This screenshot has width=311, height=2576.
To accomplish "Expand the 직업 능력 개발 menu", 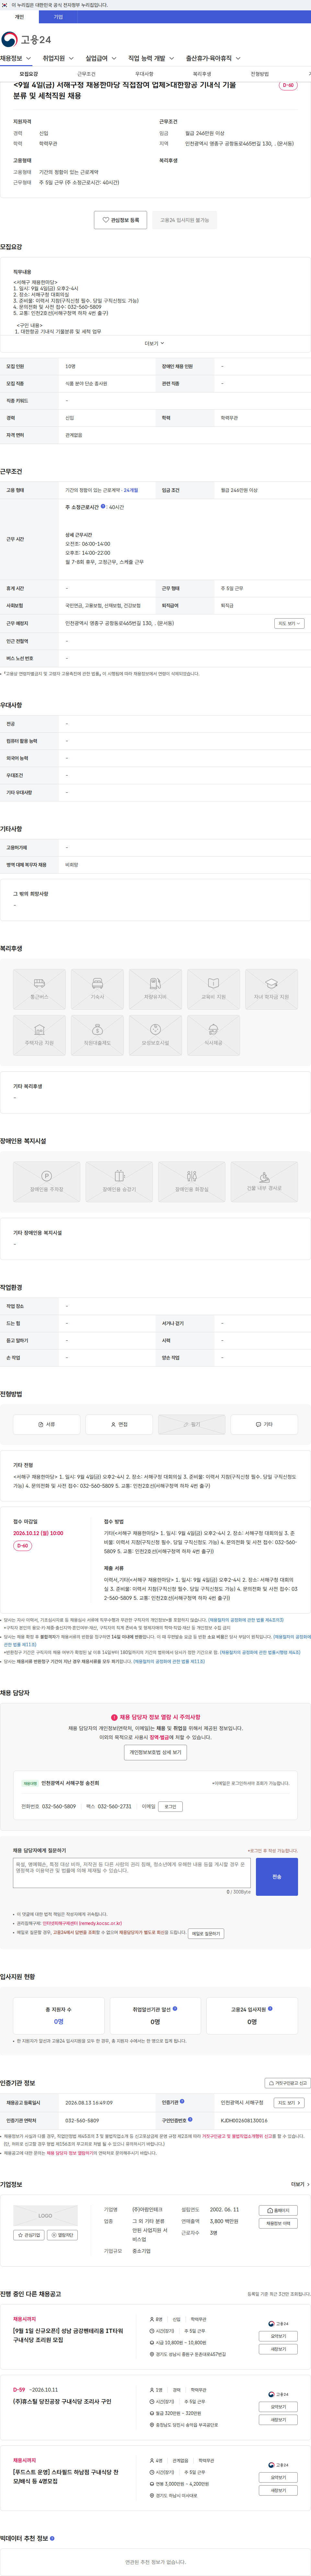I will (151, 58).
